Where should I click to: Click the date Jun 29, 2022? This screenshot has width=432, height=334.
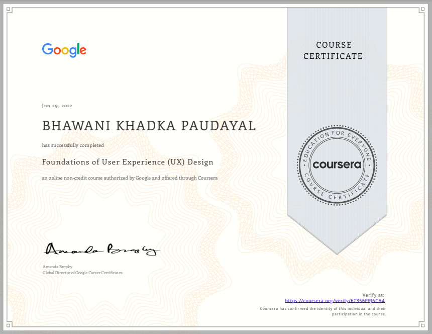pos(57,106)
